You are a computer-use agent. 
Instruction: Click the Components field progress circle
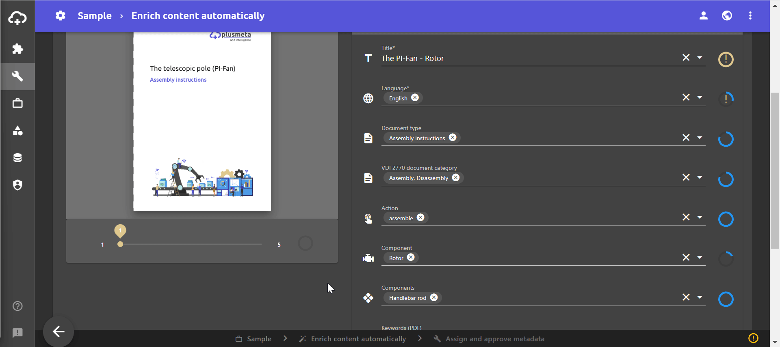[726, 299]
